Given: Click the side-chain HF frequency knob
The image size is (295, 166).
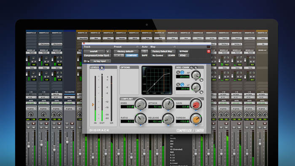Looking at the screenshot, I should coord(196,75).
